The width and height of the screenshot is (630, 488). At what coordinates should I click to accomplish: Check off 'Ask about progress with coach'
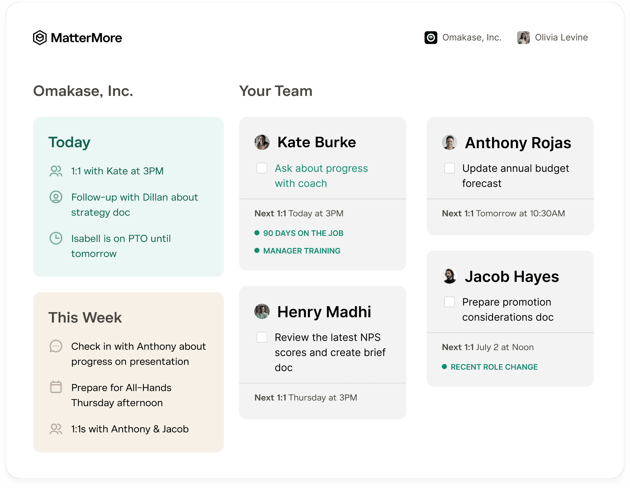click(262, 168)
